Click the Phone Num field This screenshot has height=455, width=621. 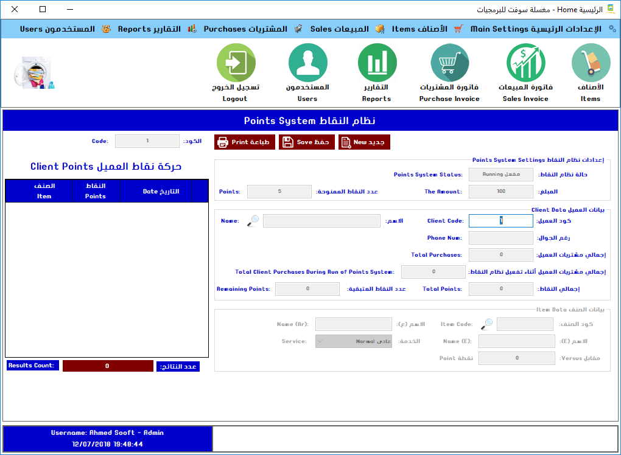(501, 238)
